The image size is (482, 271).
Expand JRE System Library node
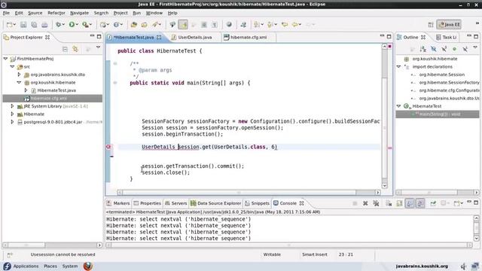point(12,106)
